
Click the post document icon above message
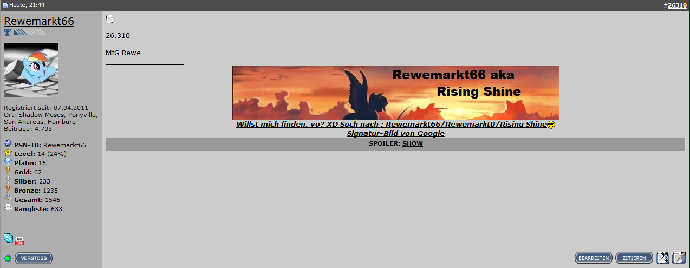109,19
